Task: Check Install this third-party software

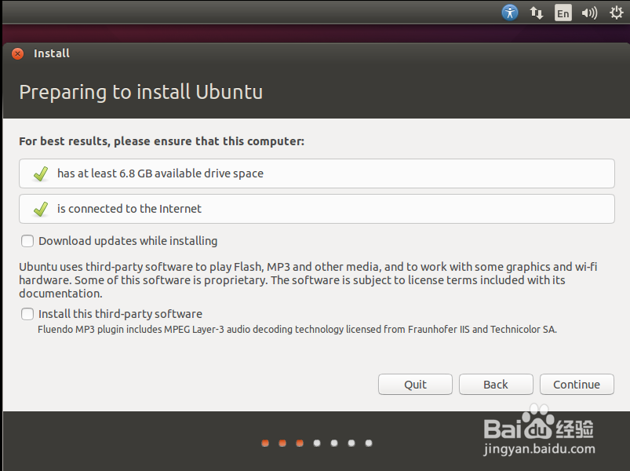Action: (x=27, y=314)
